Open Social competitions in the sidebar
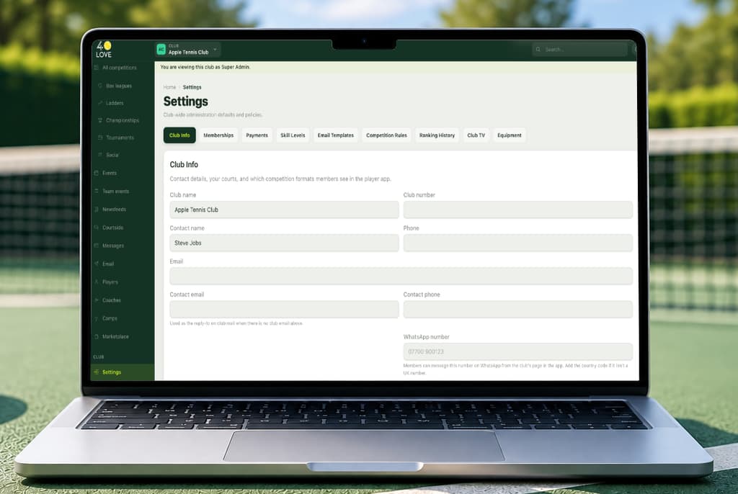Screen dimensions: 738x494 pyautogui.click(x=109, y=155)
